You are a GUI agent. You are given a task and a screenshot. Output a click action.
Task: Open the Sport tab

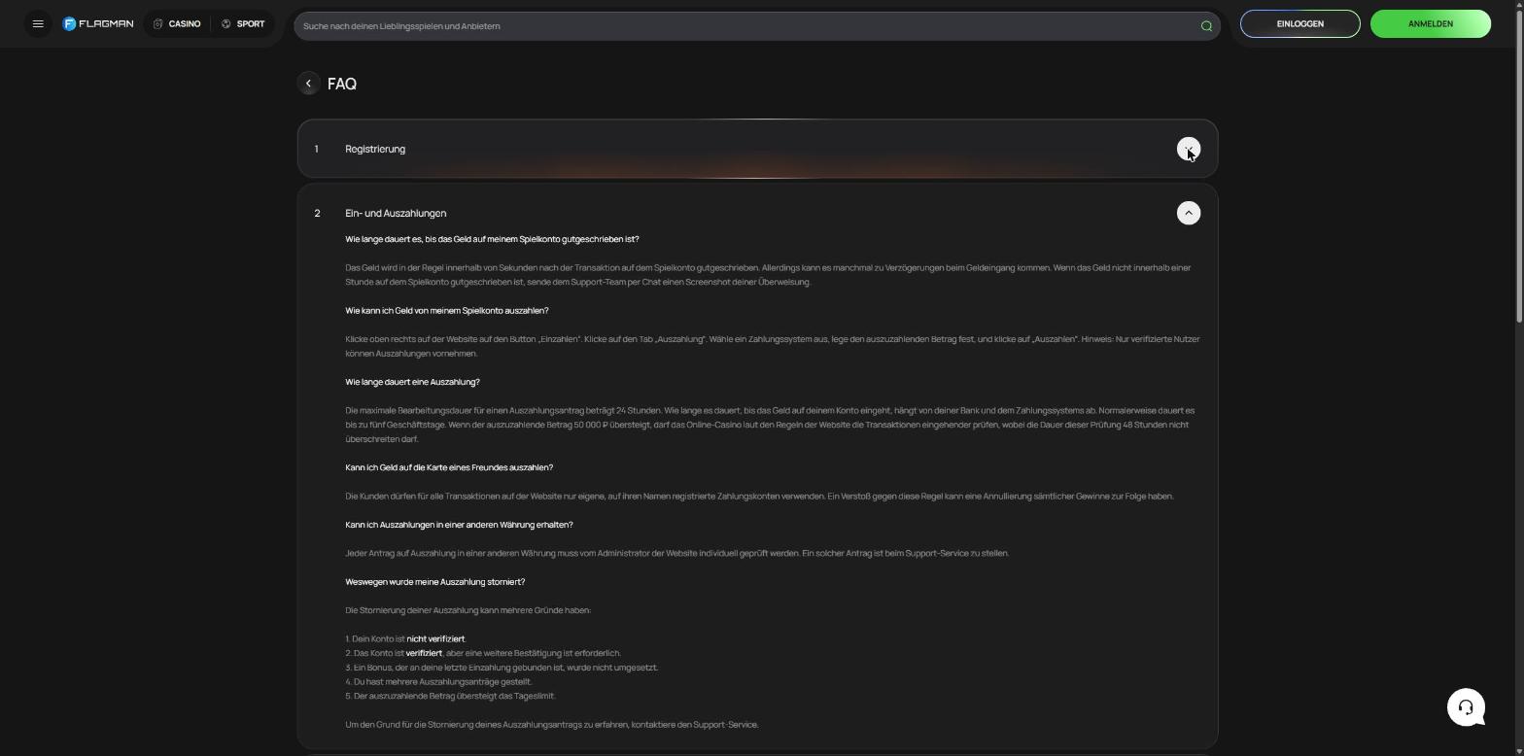click(x=243, y=24)
